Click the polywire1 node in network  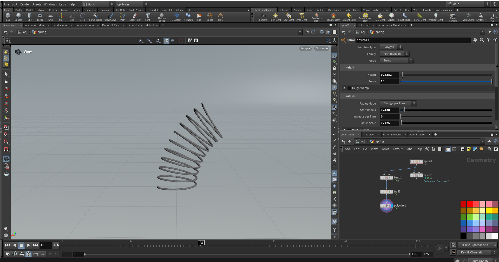[386, 206]
